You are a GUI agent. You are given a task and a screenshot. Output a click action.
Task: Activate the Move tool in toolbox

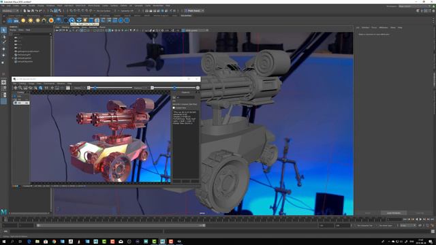coord(4,49)
